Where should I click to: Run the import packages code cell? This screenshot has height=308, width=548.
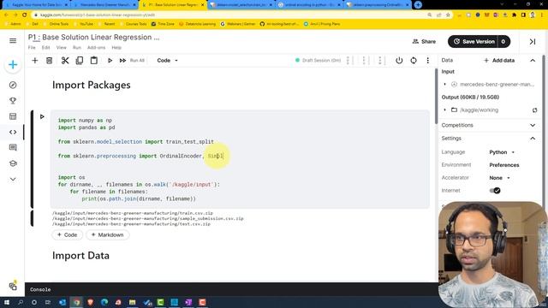[42, 116]
